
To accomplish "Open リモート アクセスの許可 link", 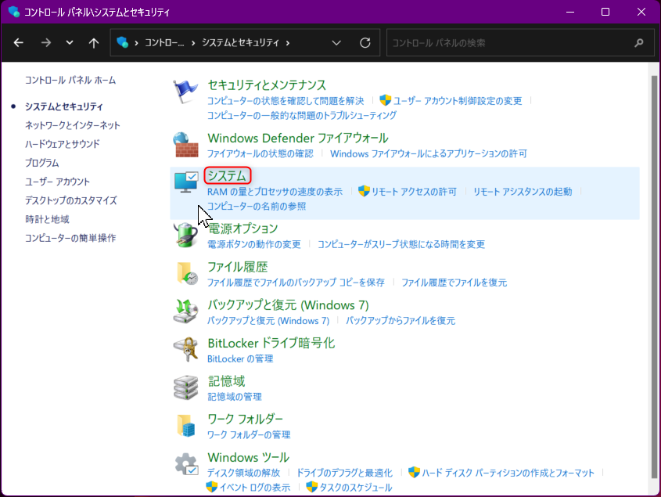I will click(x=414, y=192).
